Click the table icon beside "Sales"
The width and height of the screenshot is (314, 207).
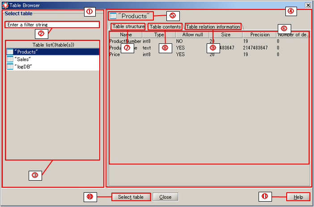tap(10, 59)
